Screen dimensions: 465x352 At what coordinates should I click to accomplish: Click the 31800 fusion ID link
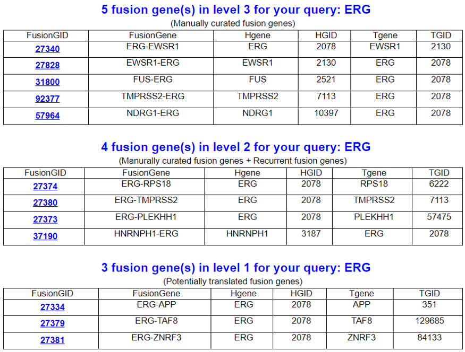tap(47, 82)
